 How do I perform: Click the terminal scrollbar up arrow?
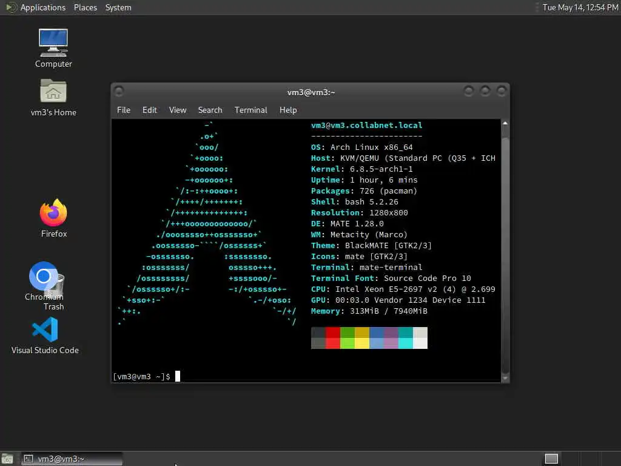(505, 124)
